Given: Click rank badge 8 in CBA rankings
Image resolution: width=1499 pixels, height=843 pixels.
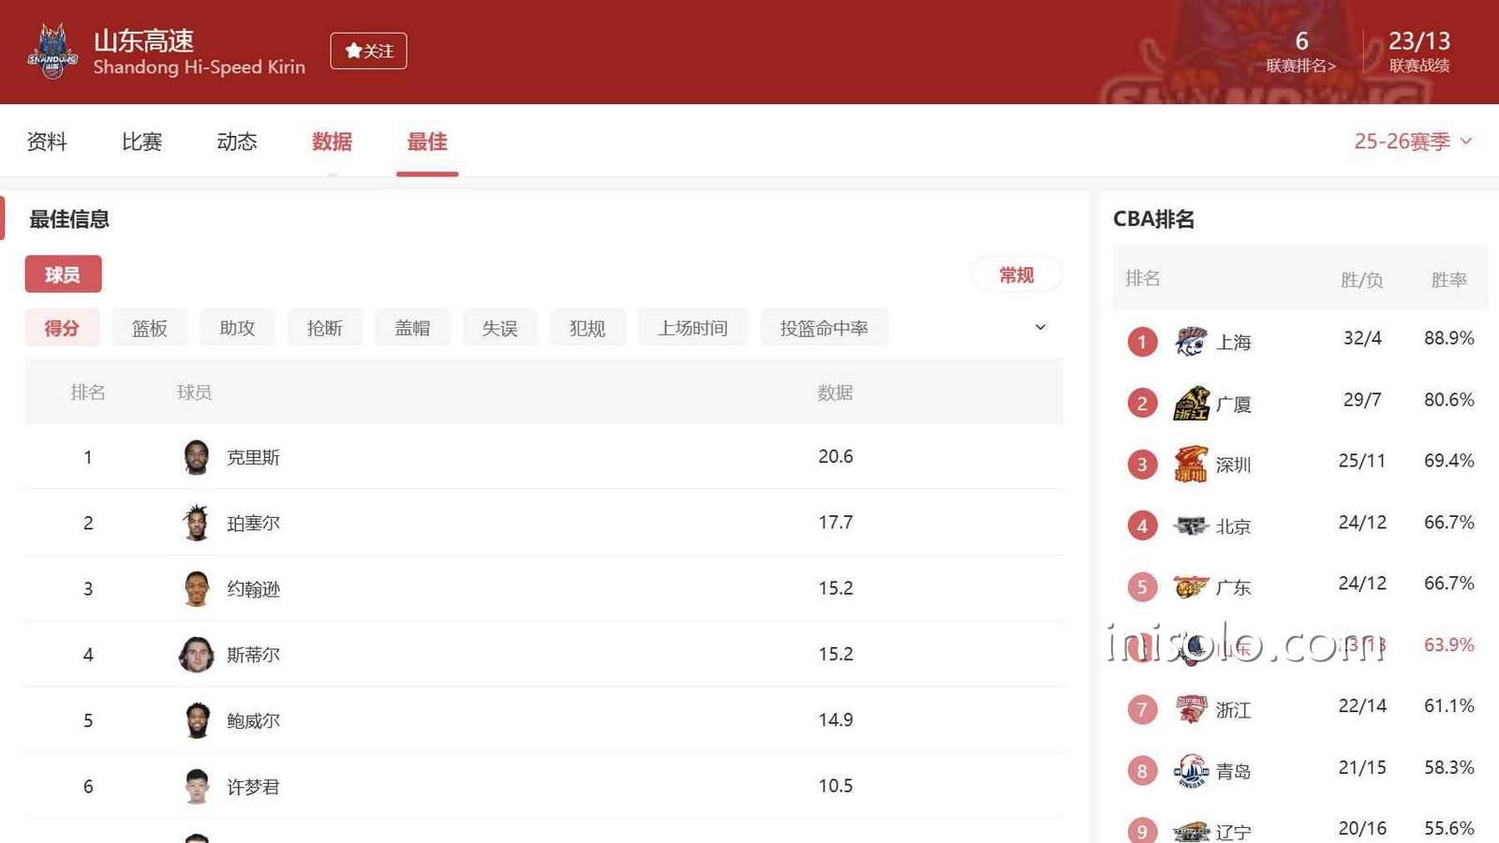Looking at the screenshot, I should coord(1142,771).
